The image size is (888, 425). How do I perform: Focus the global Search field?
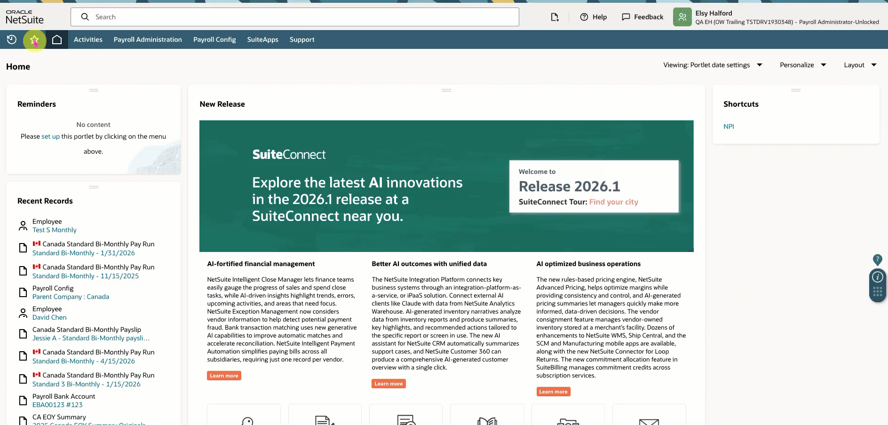(295, 17)
